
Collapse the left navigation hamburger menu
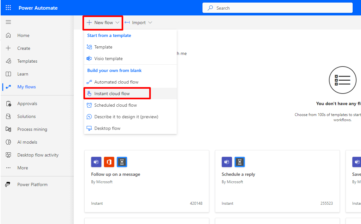[8, 22]
